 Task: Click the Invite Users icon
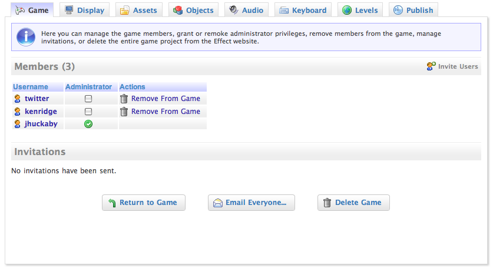[x=431, y=66]
